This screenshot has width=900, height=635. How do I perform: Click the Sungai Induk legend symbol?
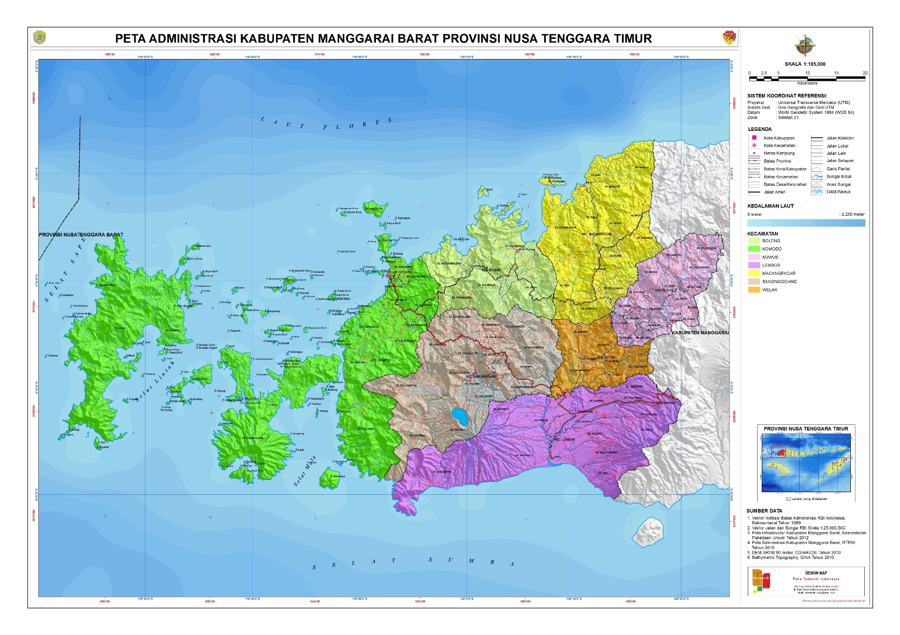click(x=817, y=176)
